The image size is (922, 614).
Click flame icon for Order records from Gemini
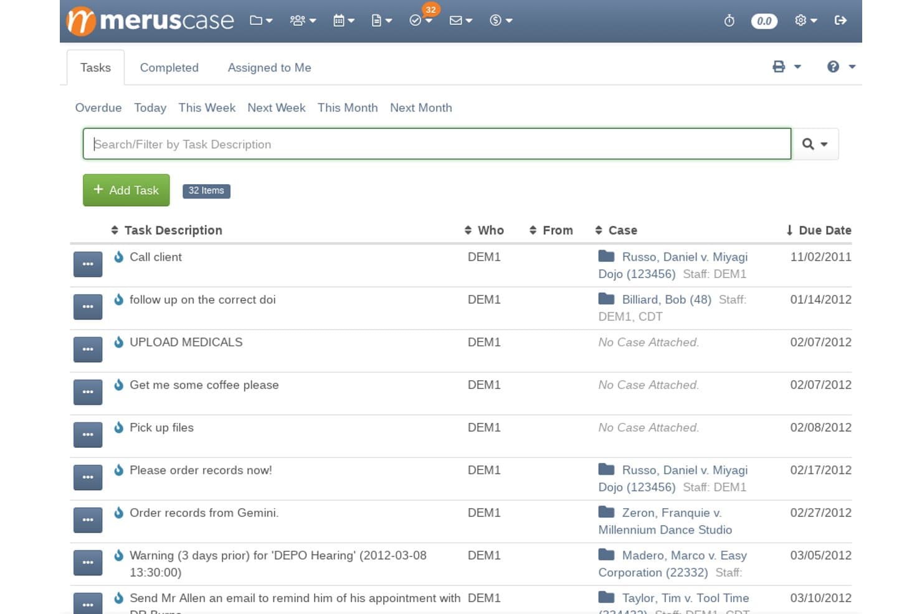click(118, 513)
